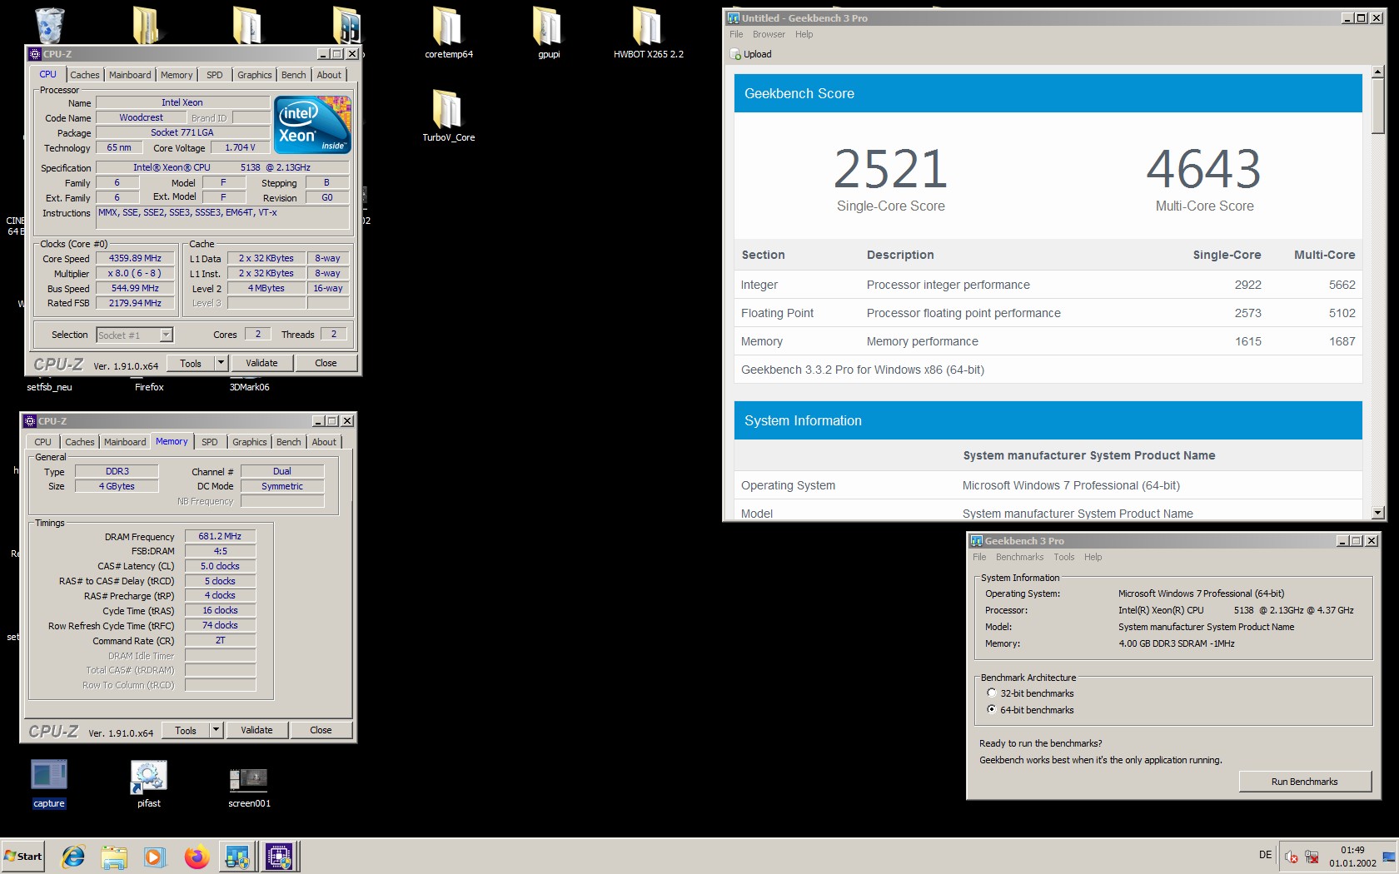
Task: Select 64-bit benchmarks option
Action: (x=992, y=709)
